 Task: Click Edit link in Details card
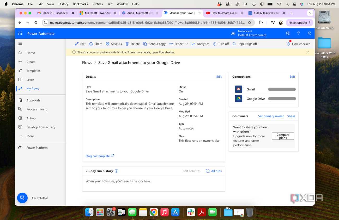click(219, 77)
